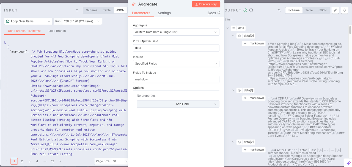Click the info icon beside OUTPUT
352x167 pixels.
(251, 10)
